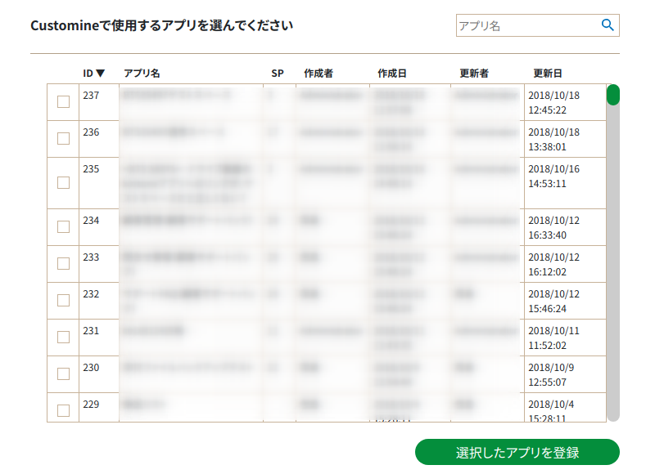Screen dimensions: 646x474
Task: Mark the checkbox in row 232
Action: tap(63, 300)
